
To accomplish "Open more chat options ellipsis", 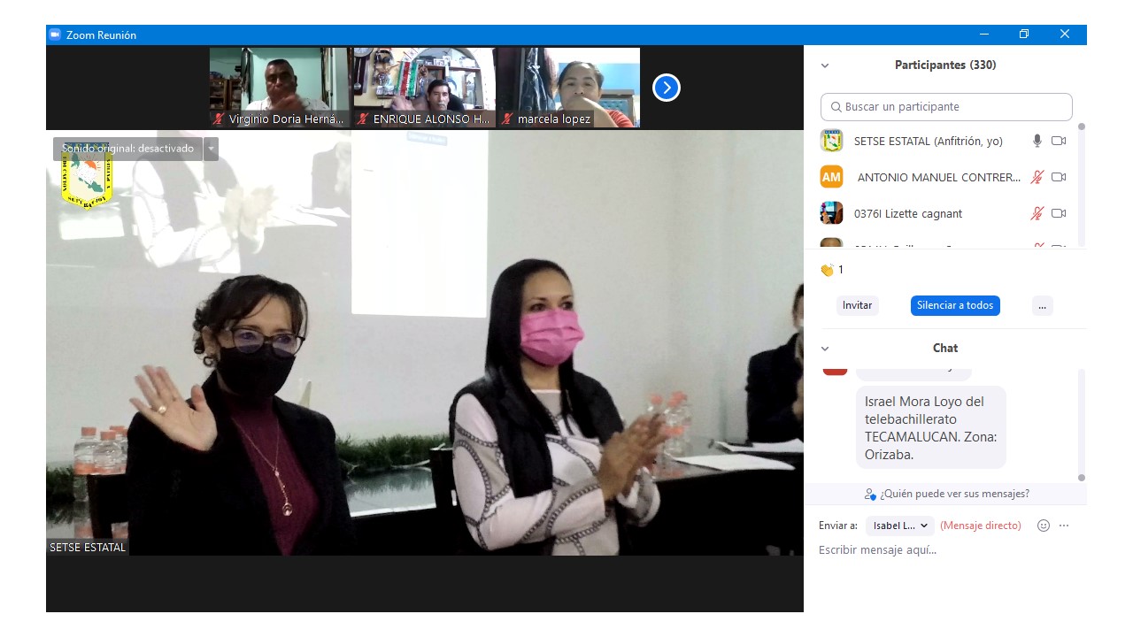I will [x=1064, y=526].
